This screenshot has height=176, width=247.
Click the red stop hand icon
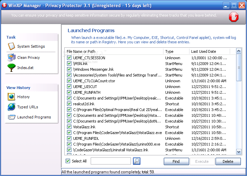[x=233, y=17]
